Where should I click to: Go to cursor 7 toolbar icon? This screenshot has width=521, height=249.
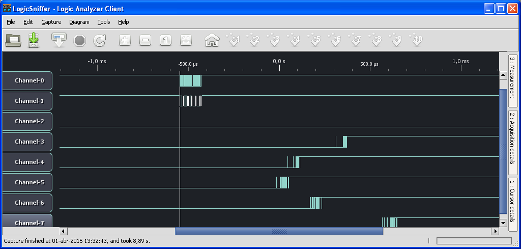(355, 40)
